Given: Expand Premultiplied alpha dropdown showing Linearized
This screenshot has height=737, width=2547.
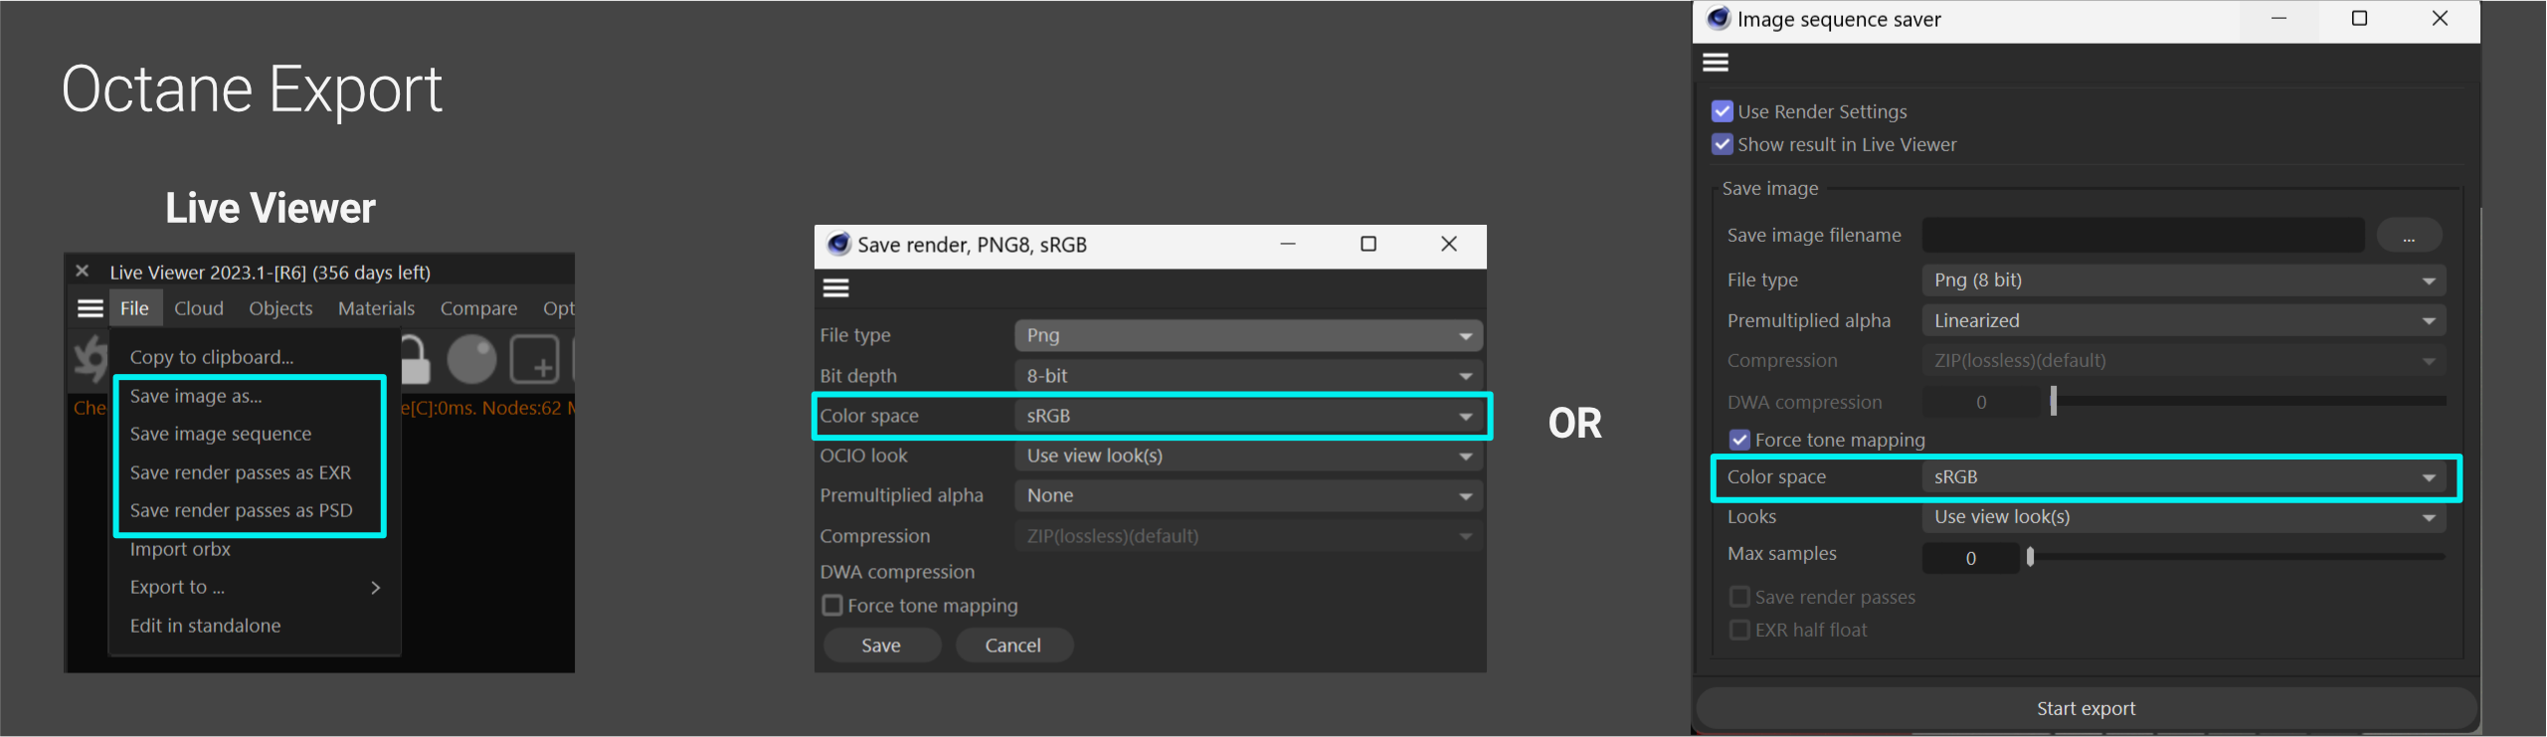Looking at the screenshot, I should pyautogui.click(x=2182, y=320).
